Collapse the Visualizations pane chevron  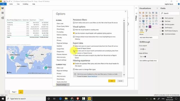pyautogui.click(x=157, y=8)
